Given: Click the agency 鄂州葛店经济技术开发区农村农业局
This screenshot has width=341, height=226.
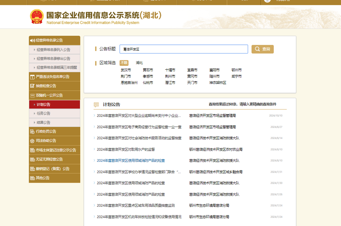Looking at the screenshot, I should (x=216, y=149).
